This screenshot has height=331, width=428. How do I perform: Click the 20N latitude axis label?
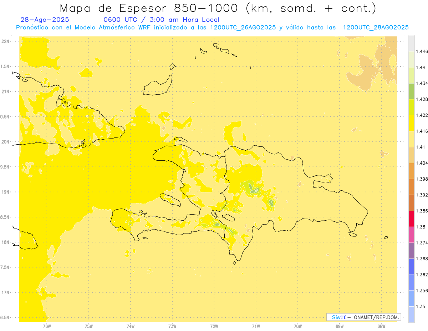pyautogui.click(x=5, y=142)
